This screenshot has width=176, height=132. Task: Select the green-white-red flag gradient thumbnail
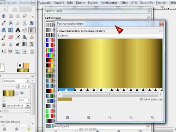(50, 116)
